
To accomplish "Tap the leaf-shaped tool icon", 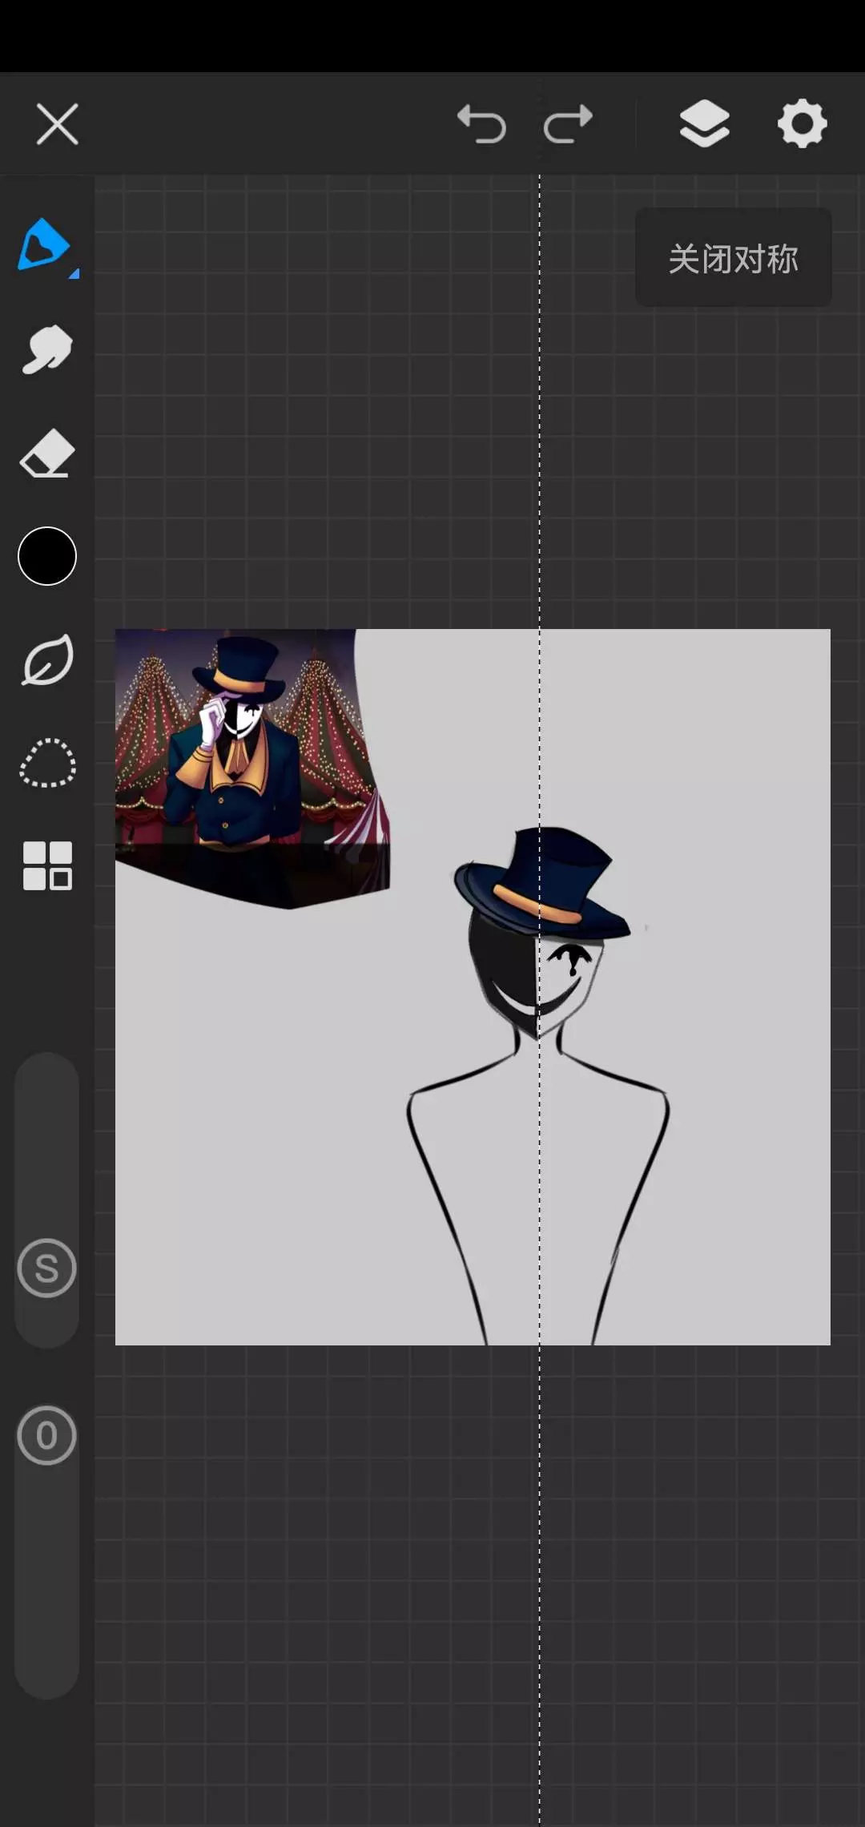I will point(47,660).
